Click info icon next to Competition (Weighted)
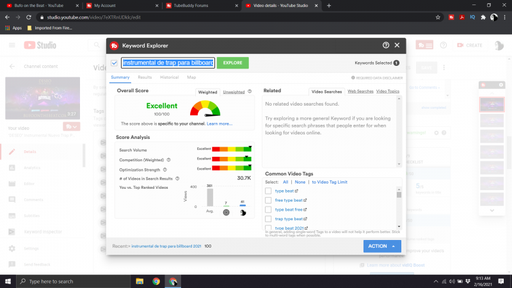The image size is (512, 288). [168, 159]
